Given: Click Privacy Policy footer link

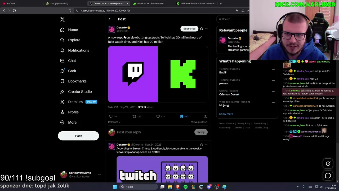Looking at the screenshot, I should 244,124.
